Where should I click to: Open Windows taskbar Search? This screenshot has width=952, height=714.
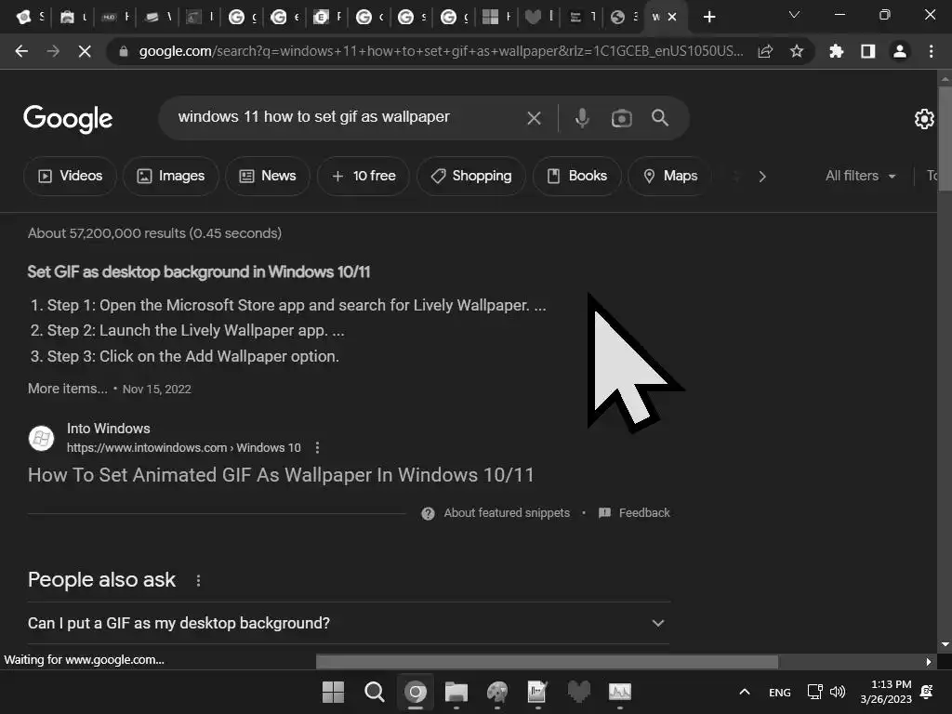(x=374, y=692)
